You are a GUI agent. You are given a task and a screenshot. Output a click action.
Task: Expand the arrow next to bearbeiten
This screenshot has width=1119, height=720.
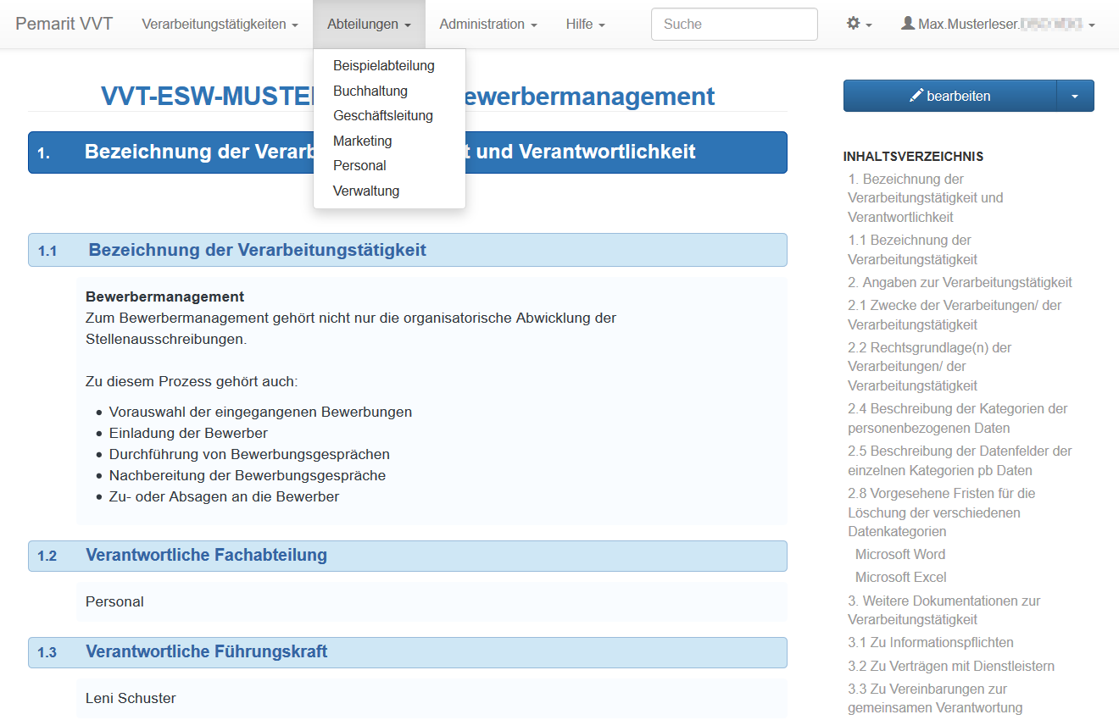click(x=1075, y=96)
